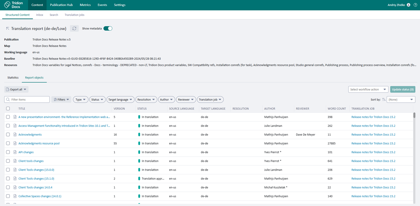Screen dimensions: 420x206
Task: Open the help question mark icon
Action: coord(415,5)
